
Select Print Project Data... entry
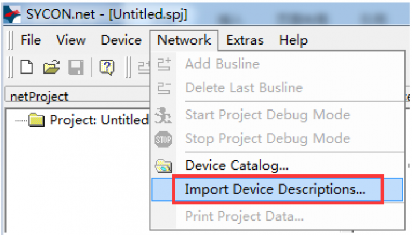244,217
